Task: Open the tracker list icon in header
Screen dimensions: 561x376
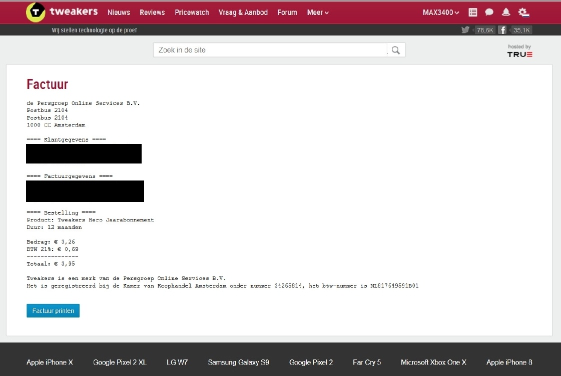Action: (472, 12)
